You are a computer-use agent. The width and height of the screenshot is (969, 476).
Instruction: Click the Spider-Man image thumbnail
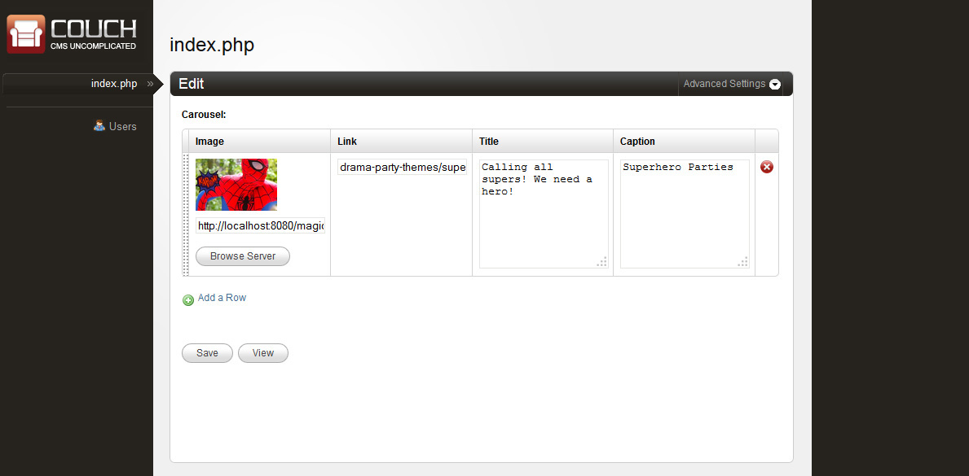[x=236, y=185]
